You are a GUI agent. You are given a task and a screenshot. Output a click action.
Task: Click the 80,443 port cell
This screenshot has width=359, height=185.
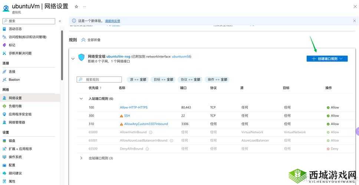[x=186, y=107]
